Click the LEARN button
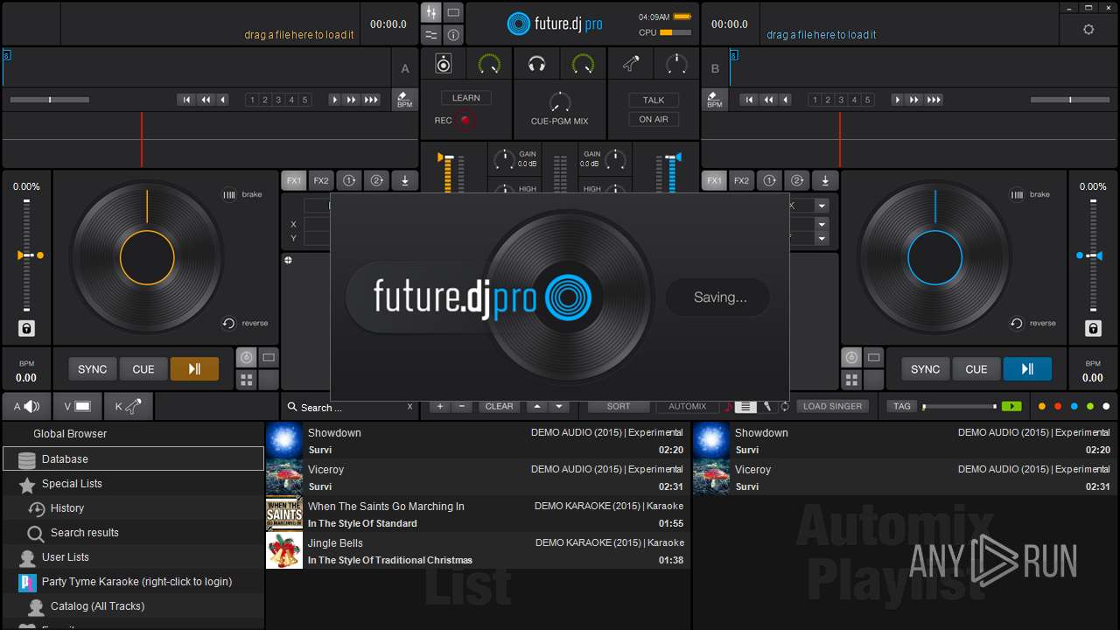Screen dimensions: 1120x630 (466, 98)
